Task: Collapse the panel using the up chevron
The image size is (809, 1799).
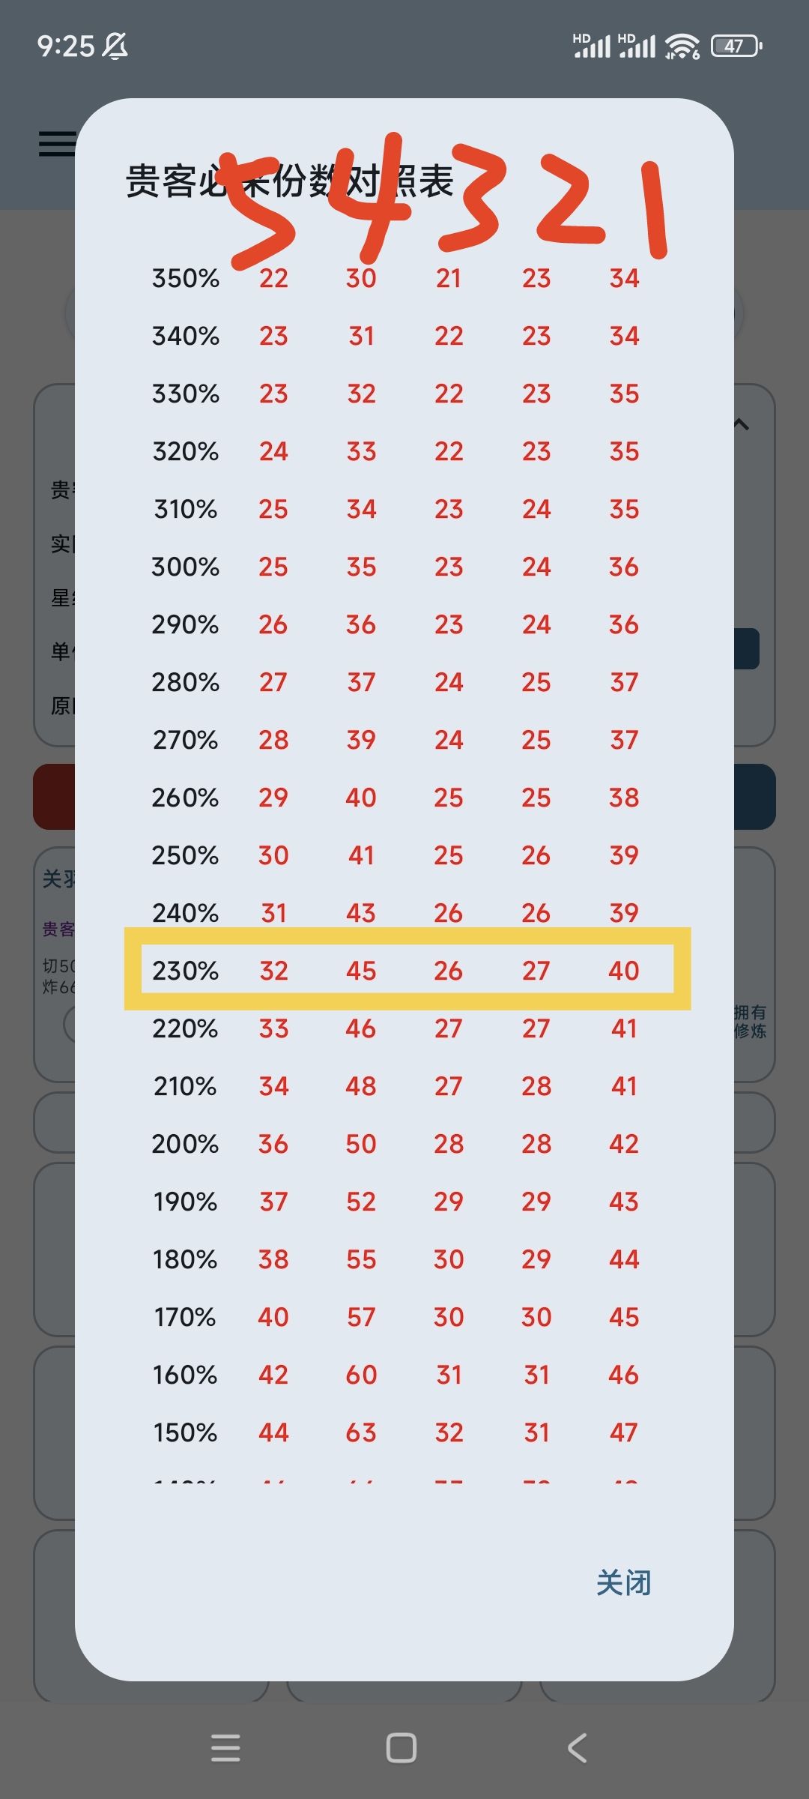Action: (x=741, y=425)
